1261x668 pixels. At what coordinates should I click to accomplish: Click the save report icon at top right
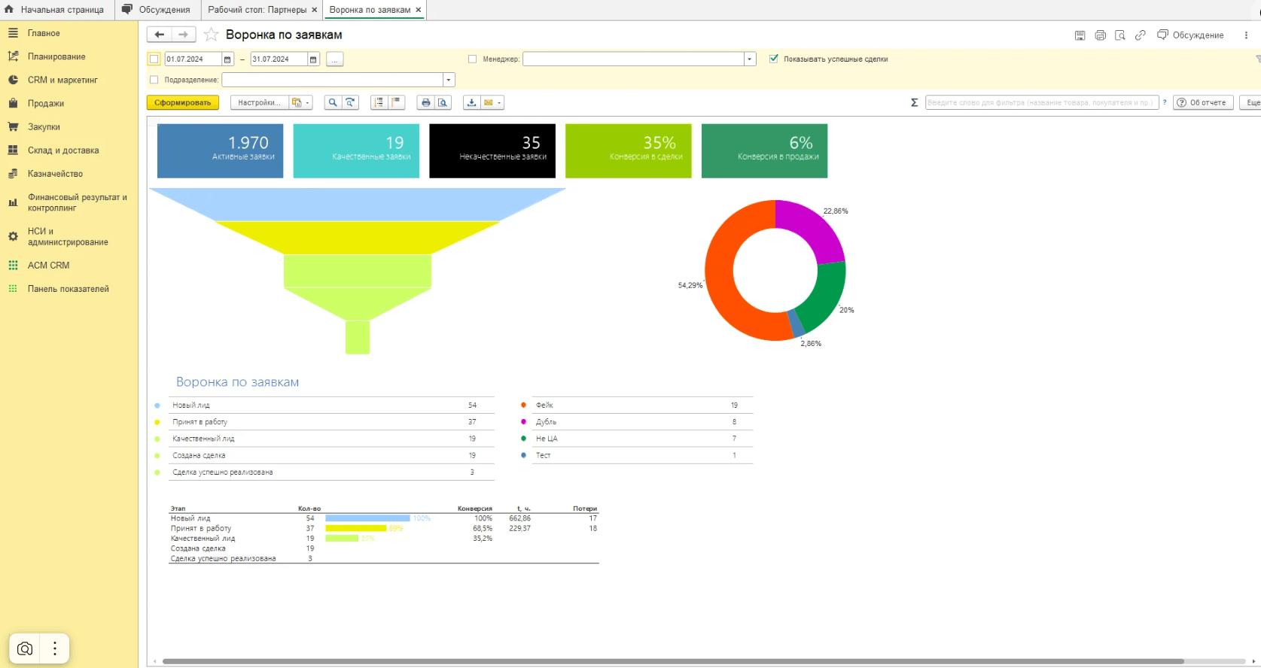point(1080,35)
